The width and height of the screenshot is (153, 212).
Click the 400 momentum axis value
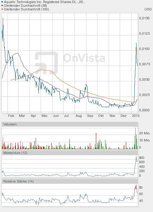(142, 167)
